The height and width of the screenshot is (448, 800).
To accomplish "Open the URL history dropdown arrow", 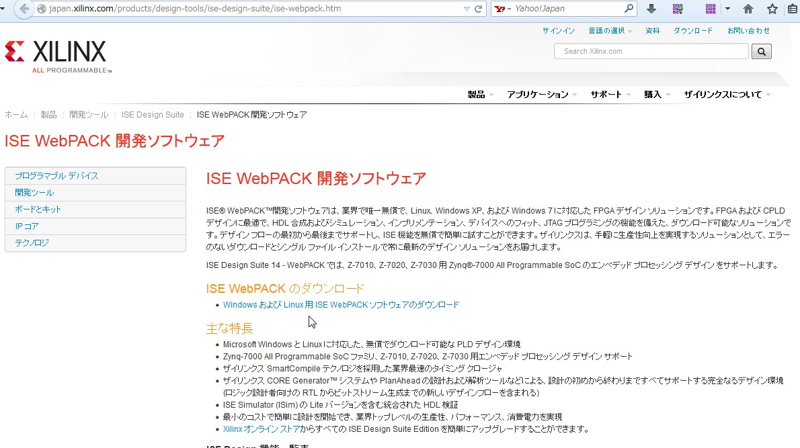I will (x=467, y=9).
